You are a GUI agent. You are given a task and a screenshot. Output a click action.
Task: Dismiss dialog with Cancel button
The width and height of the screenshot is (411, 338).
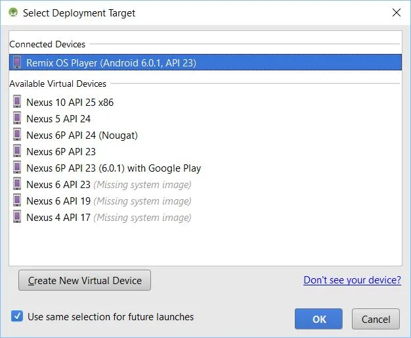376,319
